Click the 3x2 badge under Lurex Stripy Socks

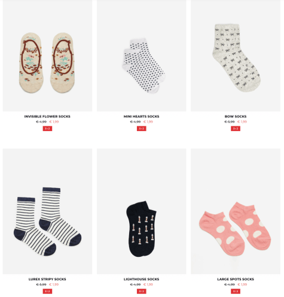coord(47,292)
